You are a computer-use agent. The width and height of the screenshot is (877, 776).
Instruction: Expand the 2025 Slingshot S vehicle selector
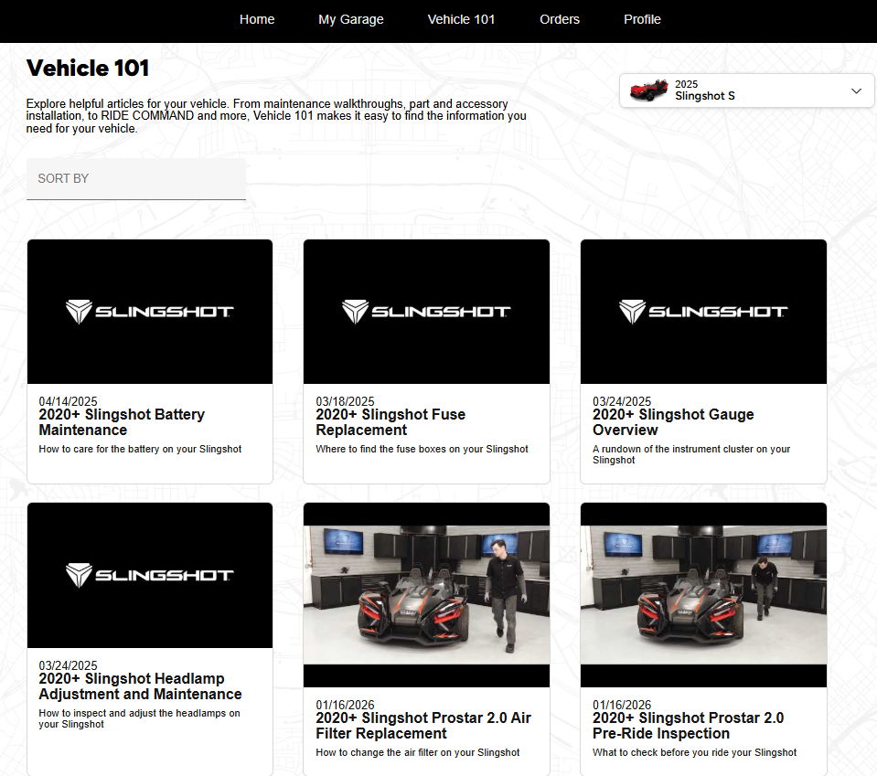[746, 90]
